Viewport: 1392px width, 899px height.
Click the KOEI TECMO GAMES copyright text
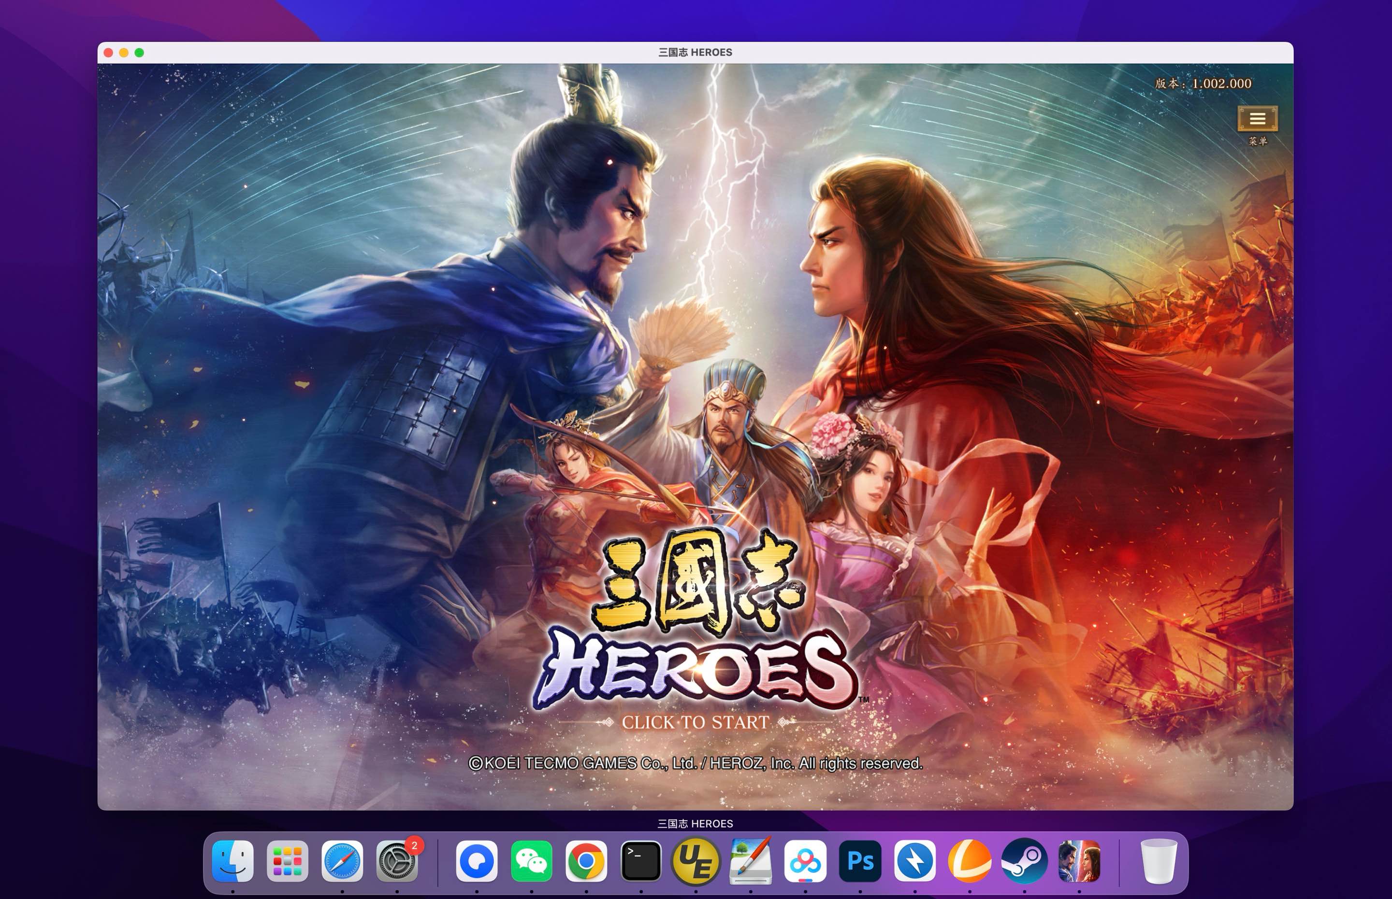pyautogui.click(x=696, y=763)
